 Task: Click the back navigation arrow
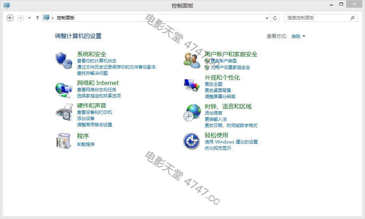pyautogui.click(x=10, y=18)
